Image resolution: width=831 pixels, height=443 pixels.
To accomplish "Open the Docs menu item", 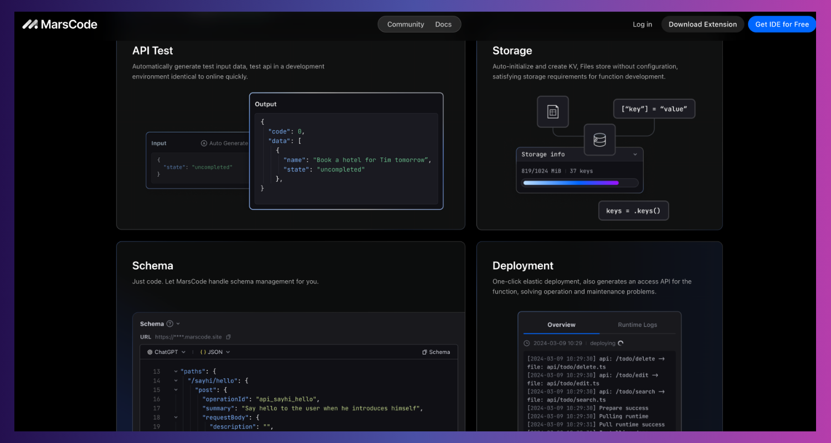I will click(443, 24).
